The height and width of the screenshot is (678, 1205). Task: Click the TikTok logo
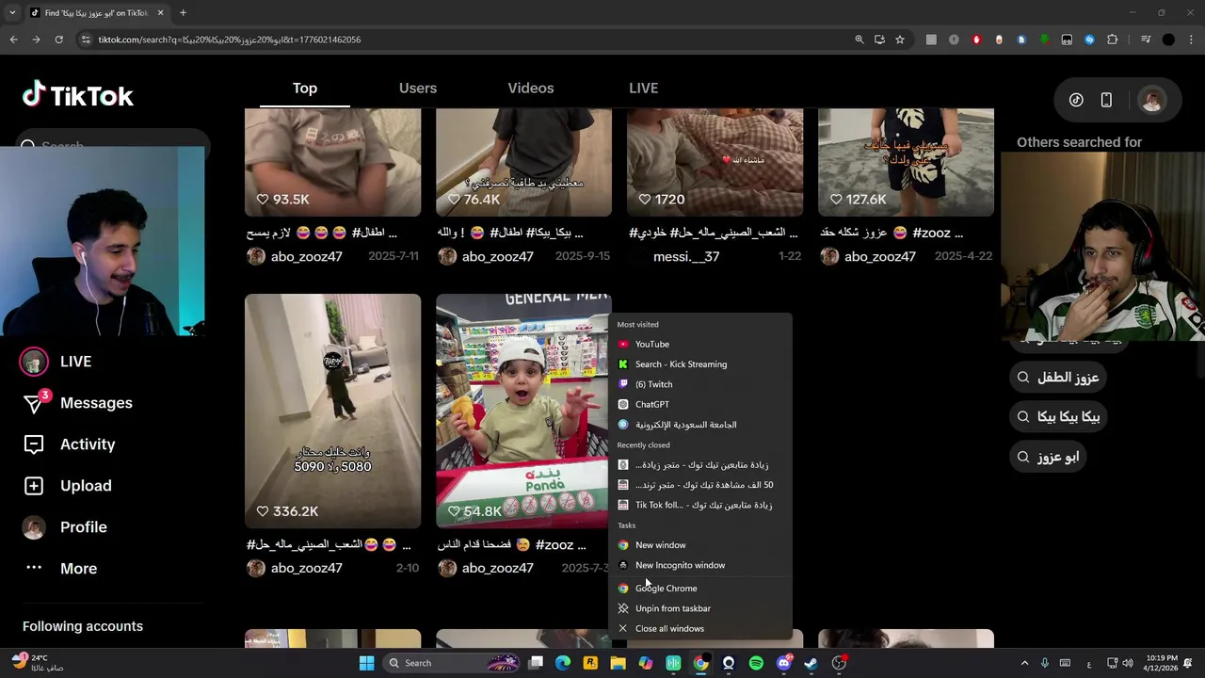(x=78, y=95)
